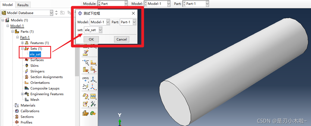Switch to the Model tab
Screen dimensions: 311x126
pyautogui.click(x=8, y=5)
